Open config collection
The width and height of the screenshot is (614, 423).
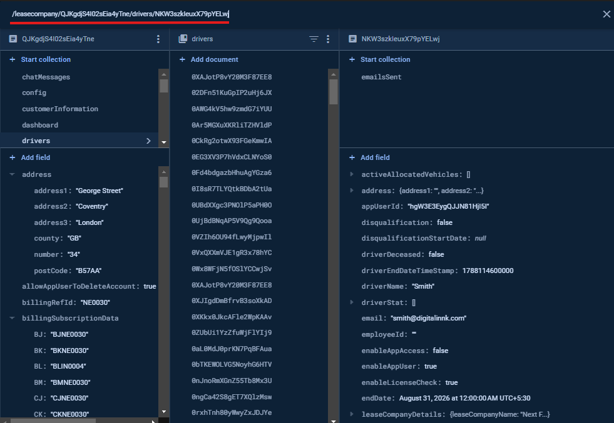click(34, 92)
